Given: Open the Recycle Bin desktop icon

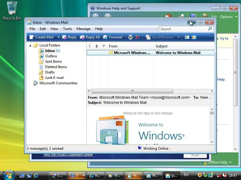Looking at the screenshot, I should pyautogui.click(x=12, y=10).
